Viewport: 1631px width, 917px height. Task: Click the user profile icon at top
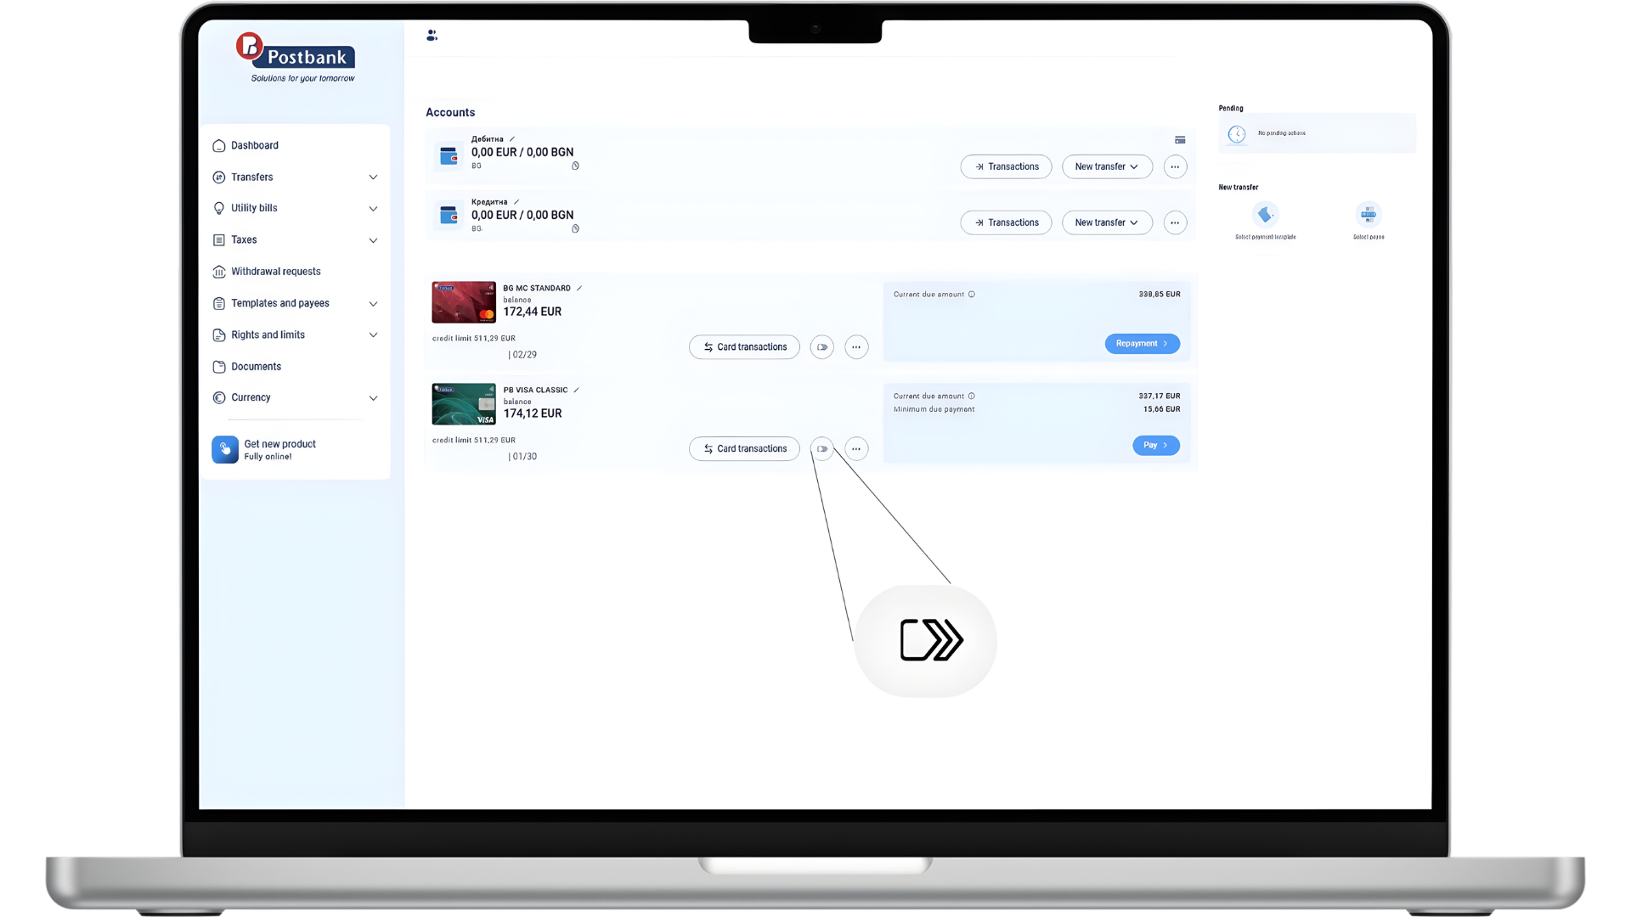[432, 36]
